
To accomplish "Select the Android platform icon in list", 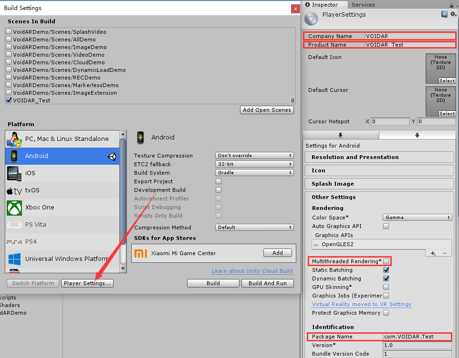I will tap(14, 156).
